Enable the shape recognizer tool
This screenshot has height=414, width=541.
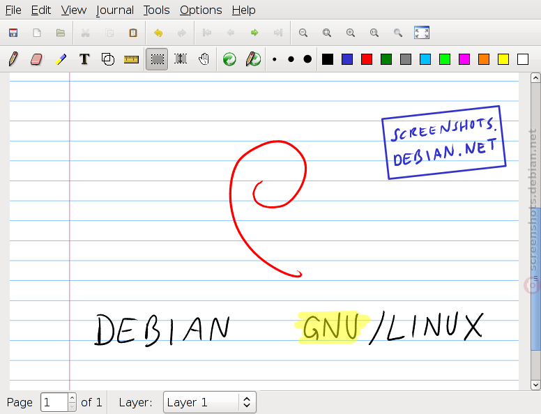pos(108,59)
